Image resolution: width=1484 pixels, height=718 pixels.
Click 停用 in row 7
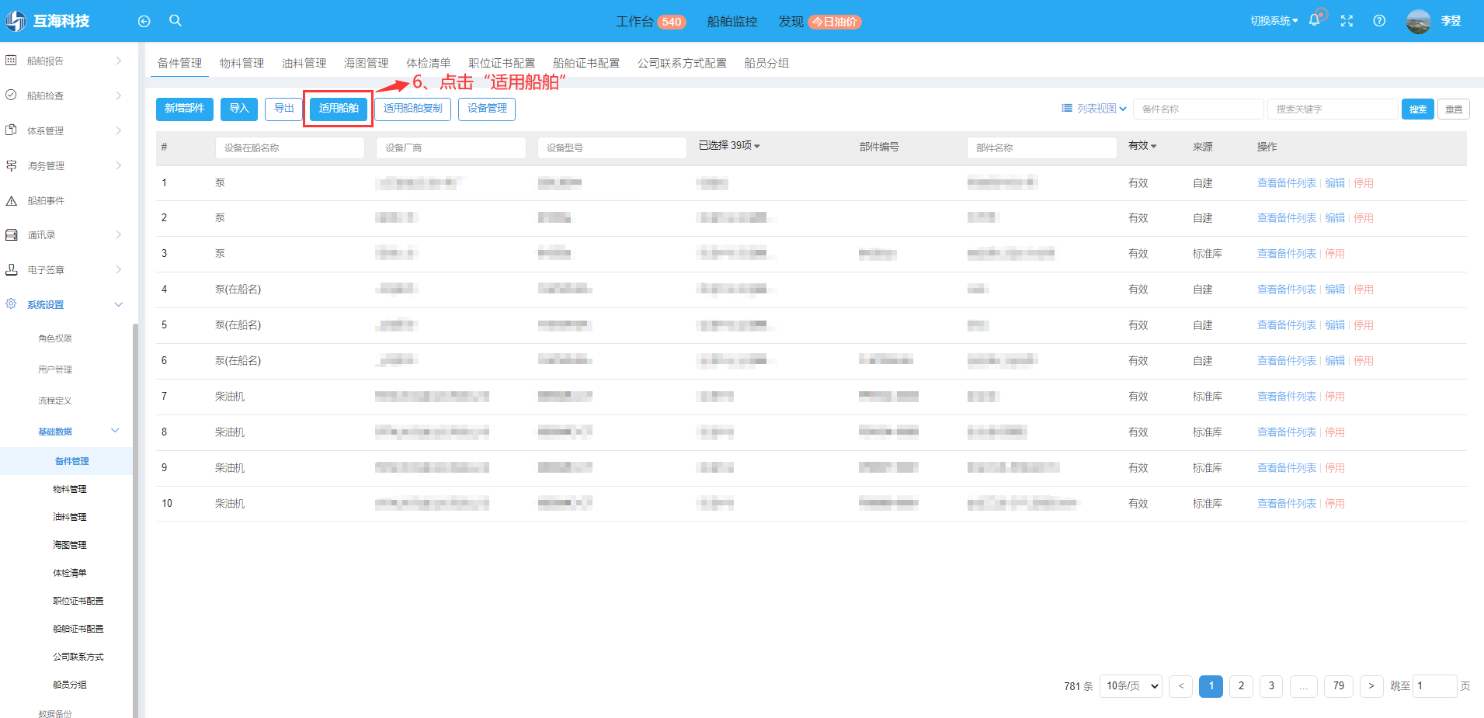point(1335,397)
